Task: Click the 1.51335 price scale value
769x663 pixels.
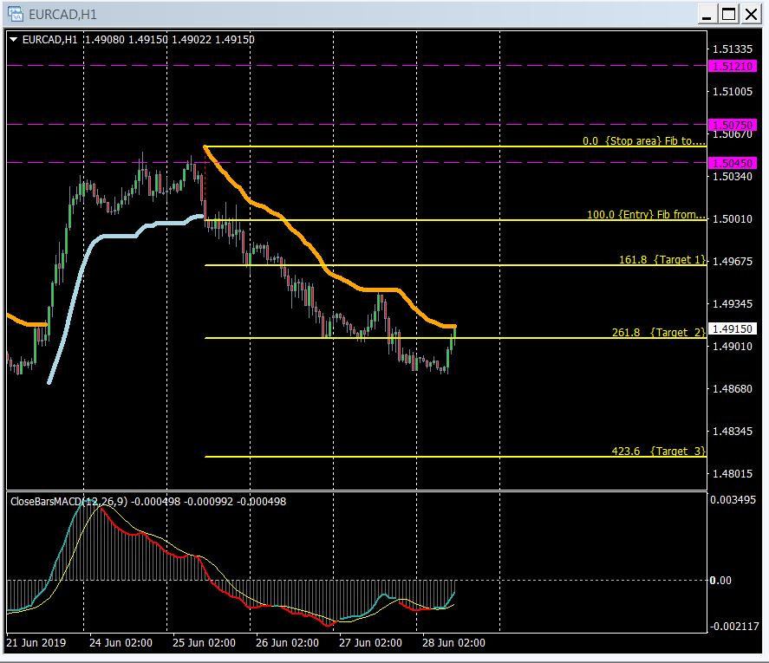Action: [x=733, y=49]
